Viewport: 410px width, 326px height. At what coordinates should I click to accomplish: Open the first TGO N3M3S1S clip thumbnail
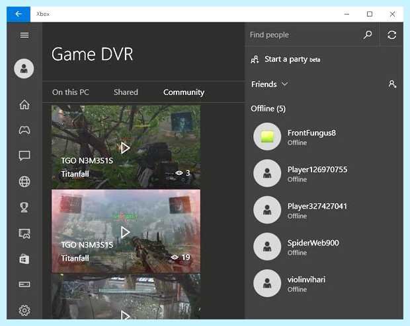click(126, 147)
